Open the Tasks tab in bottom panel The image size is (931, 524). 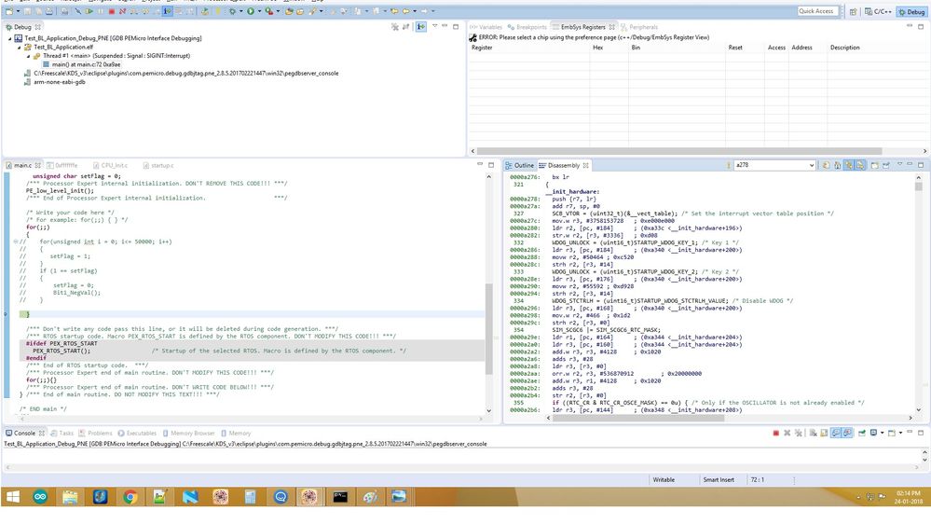click(x=62, y=434)
